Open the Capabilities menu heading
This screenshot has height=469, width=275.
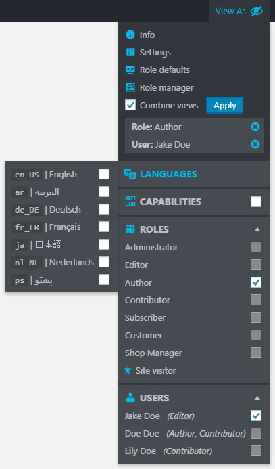pos(170,202)
